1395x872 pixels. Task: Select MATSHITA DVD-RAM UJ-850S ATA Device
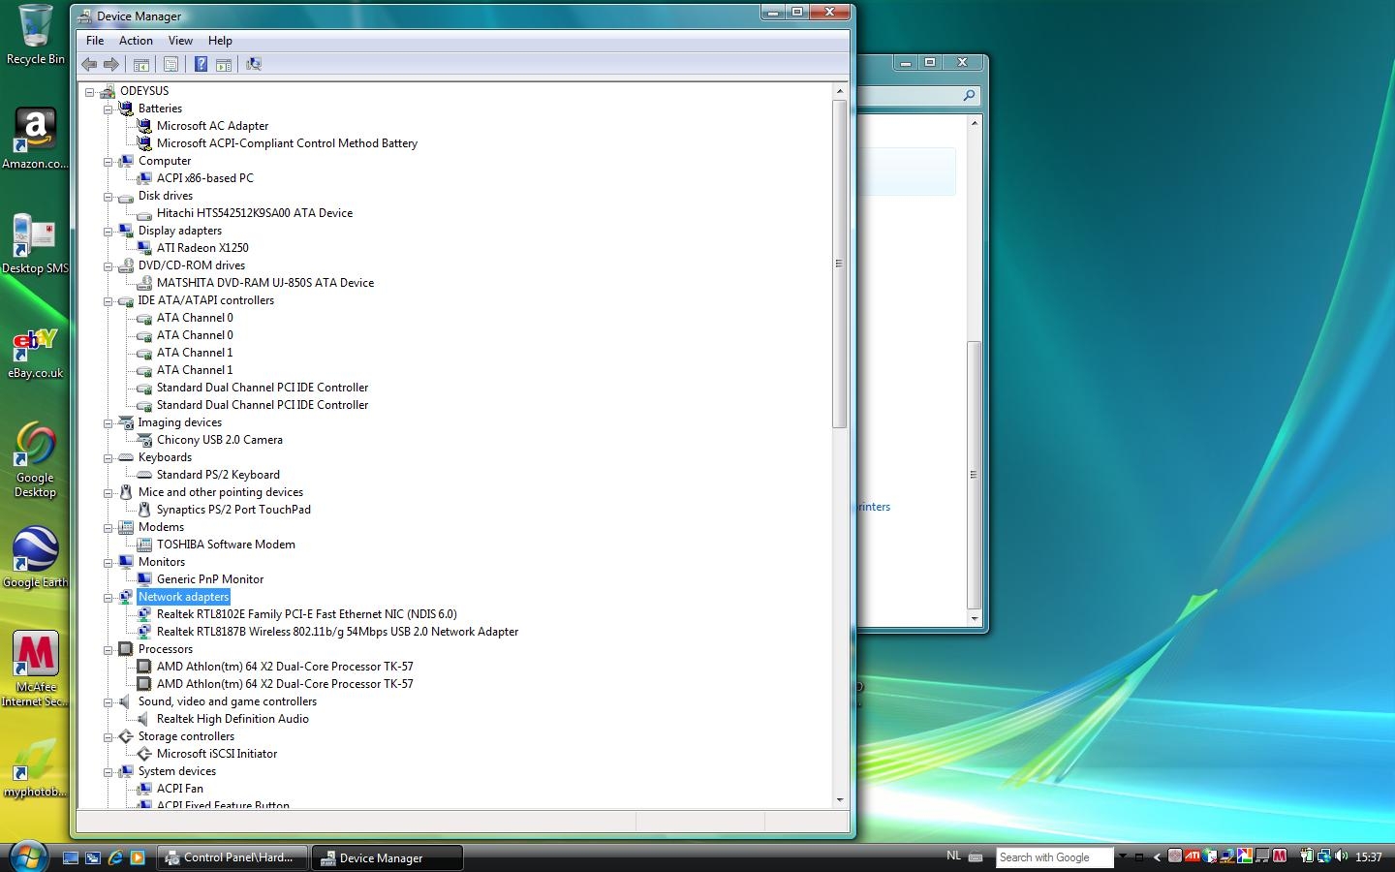click(265, 283)
